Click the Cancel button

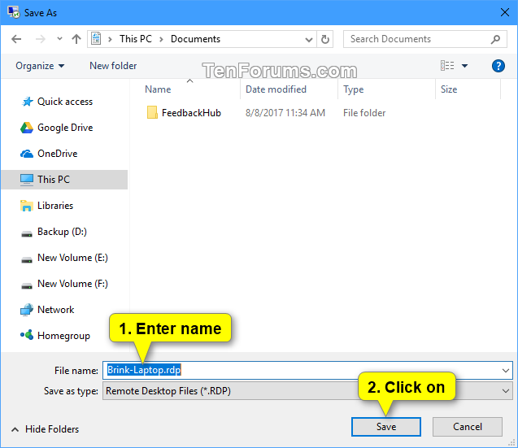[467, 427]
